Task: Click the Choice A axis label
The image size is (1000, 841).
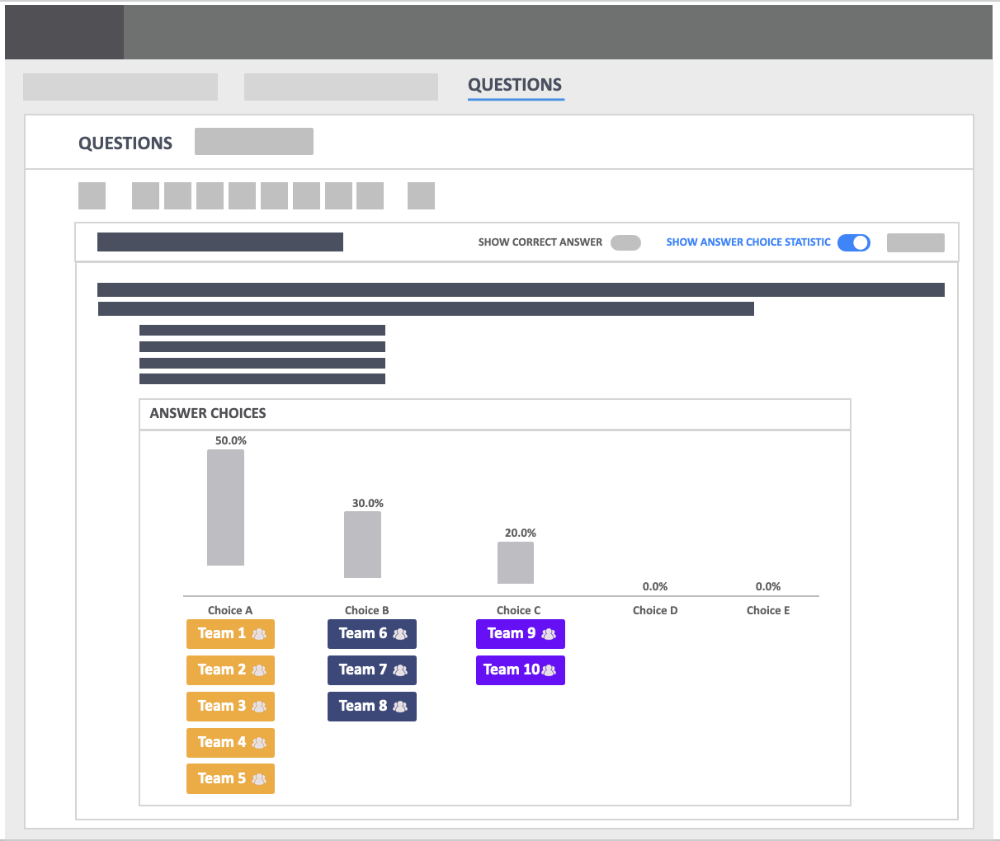Action: [x=230, y=611]
